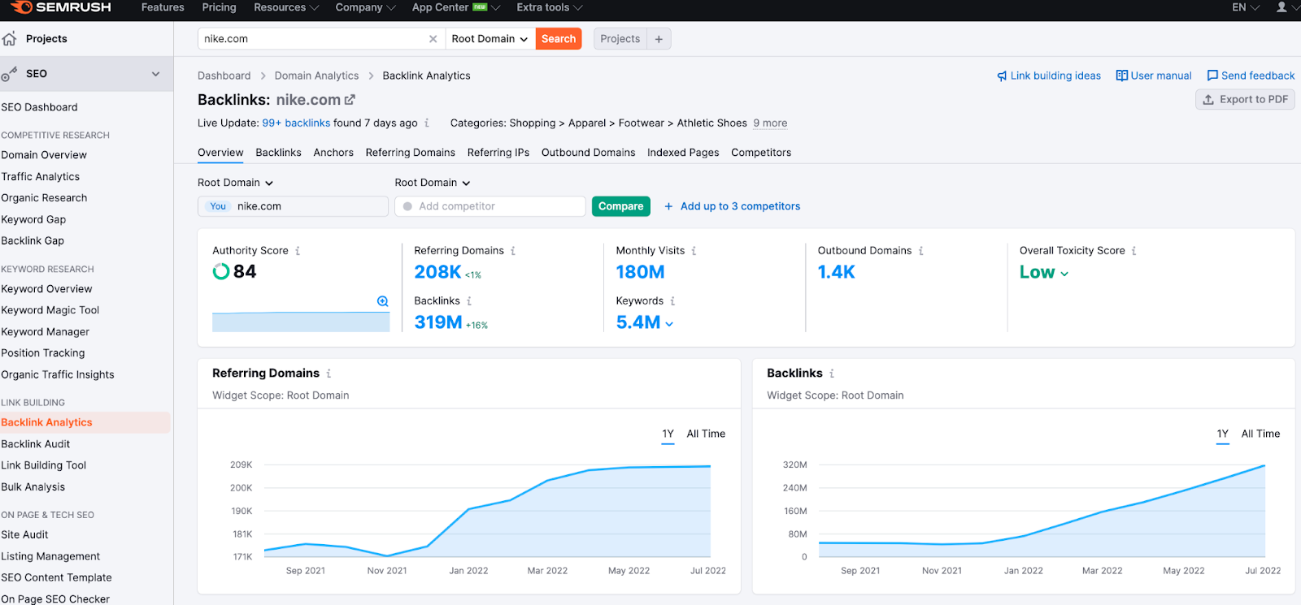Expand the Resources menu

(286, 7)
